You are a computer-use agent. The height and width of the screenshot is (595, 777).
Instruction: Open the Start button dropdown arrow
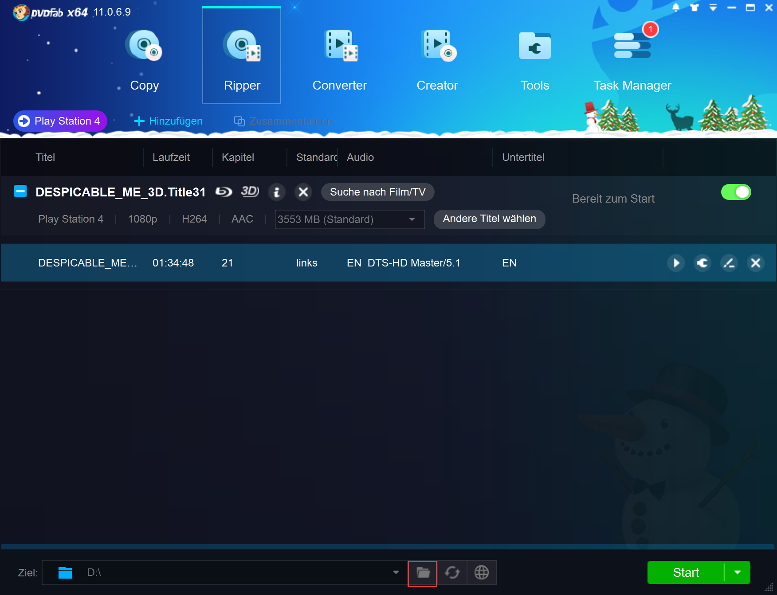(x=738, y=572)
